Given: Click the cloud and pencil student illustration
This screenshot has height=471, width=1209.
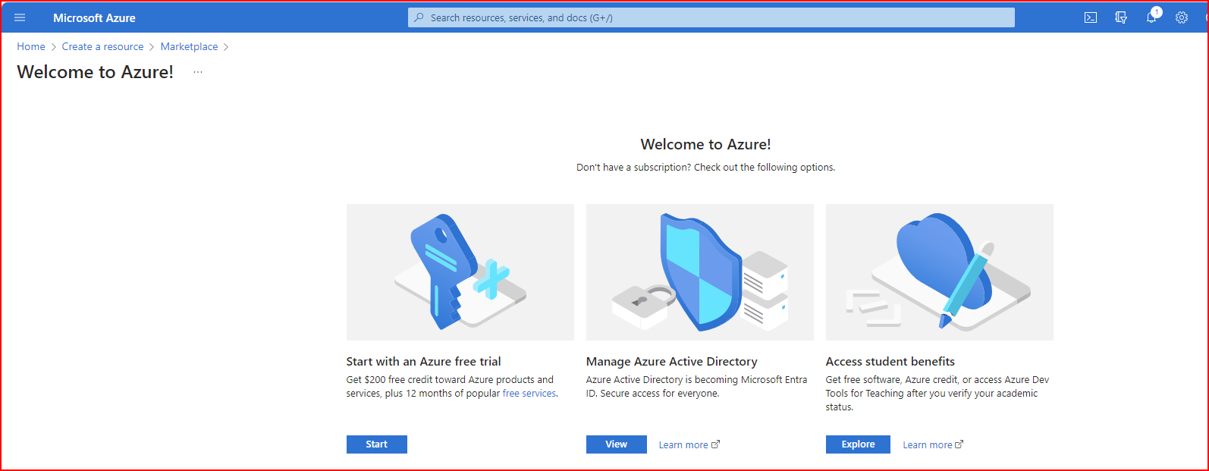Looking at the screenshot, I should pos(940,272).
